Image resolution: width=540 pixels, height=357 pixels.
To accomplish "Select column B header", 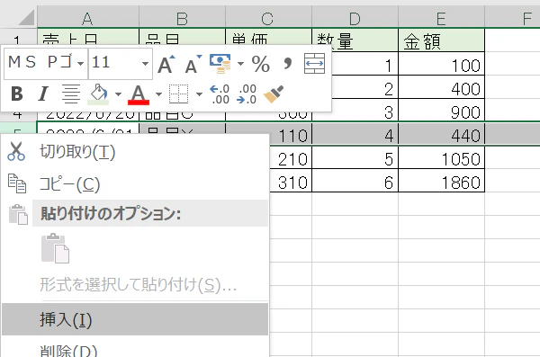I will tap(182, 18).
